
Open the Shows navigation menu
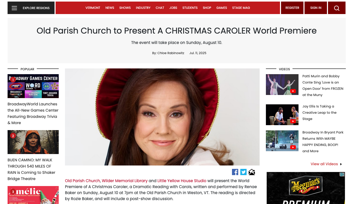[125, 8]
